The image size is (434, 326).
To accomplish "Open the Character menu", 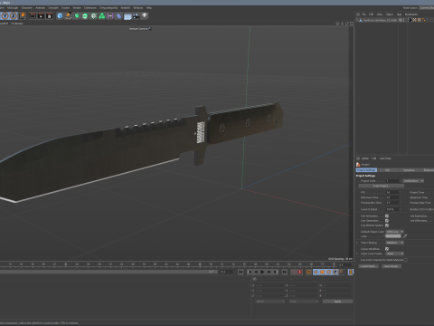I will [x=27, y=8].
